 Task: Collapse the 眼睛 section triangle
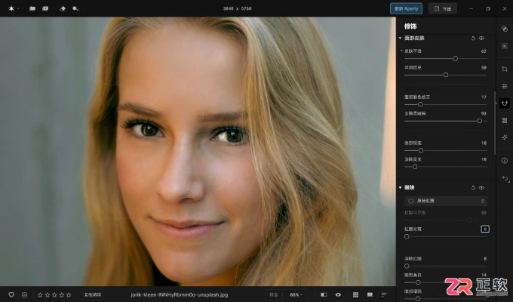pos(400,188)
